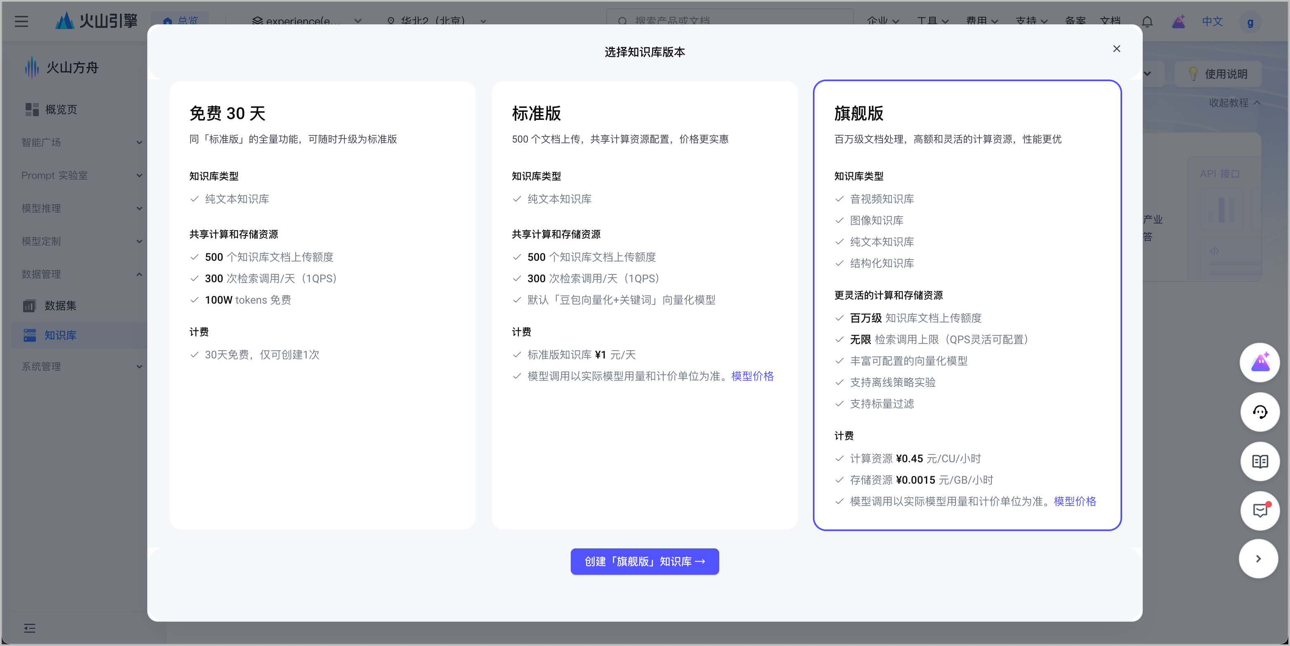
Task: Open the documentation book icon
Action: coord(1260,461)
